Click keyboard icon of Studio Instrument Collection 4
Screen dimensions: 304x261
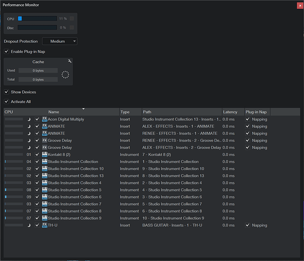45,183
